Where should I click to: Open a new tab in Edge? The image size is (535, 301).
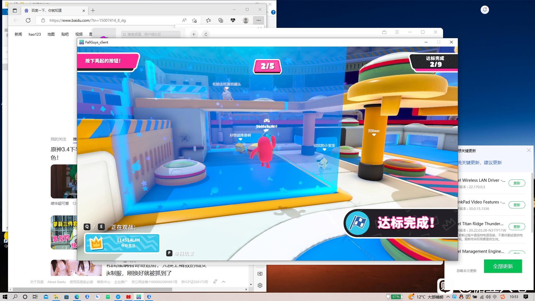(93, 11)
